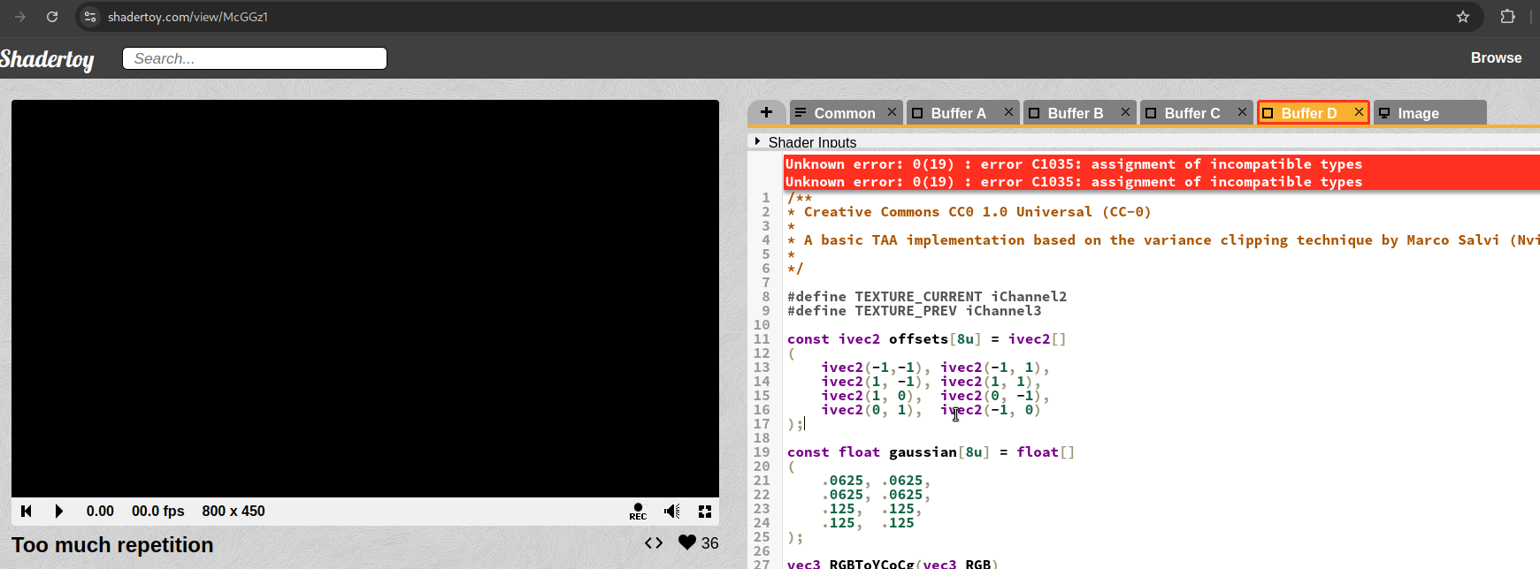Switch to the Common tab
Viewport: 1540px width, 569px height.
tap(844, 113)
